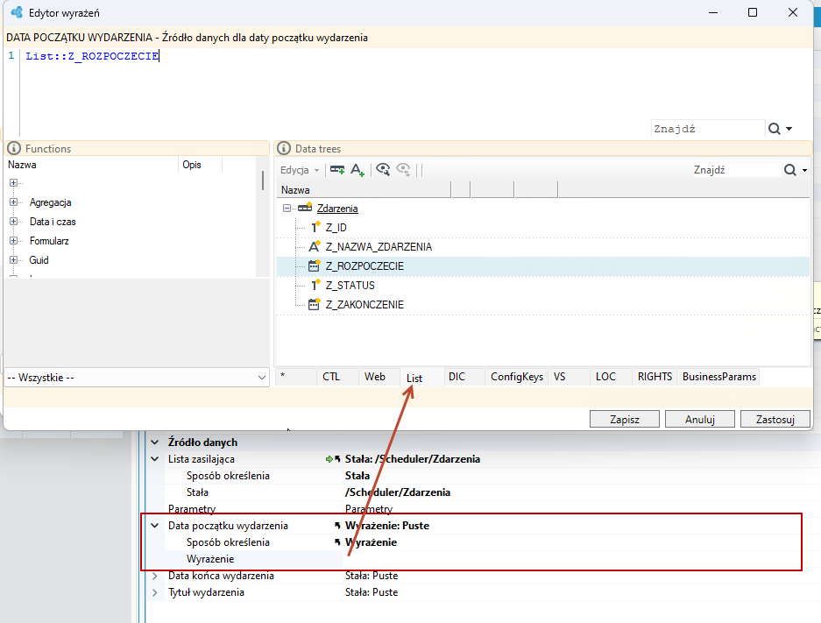The image size is (821, 623).
Task: Click the Zastosuj button
Action: tap(775, 420)
